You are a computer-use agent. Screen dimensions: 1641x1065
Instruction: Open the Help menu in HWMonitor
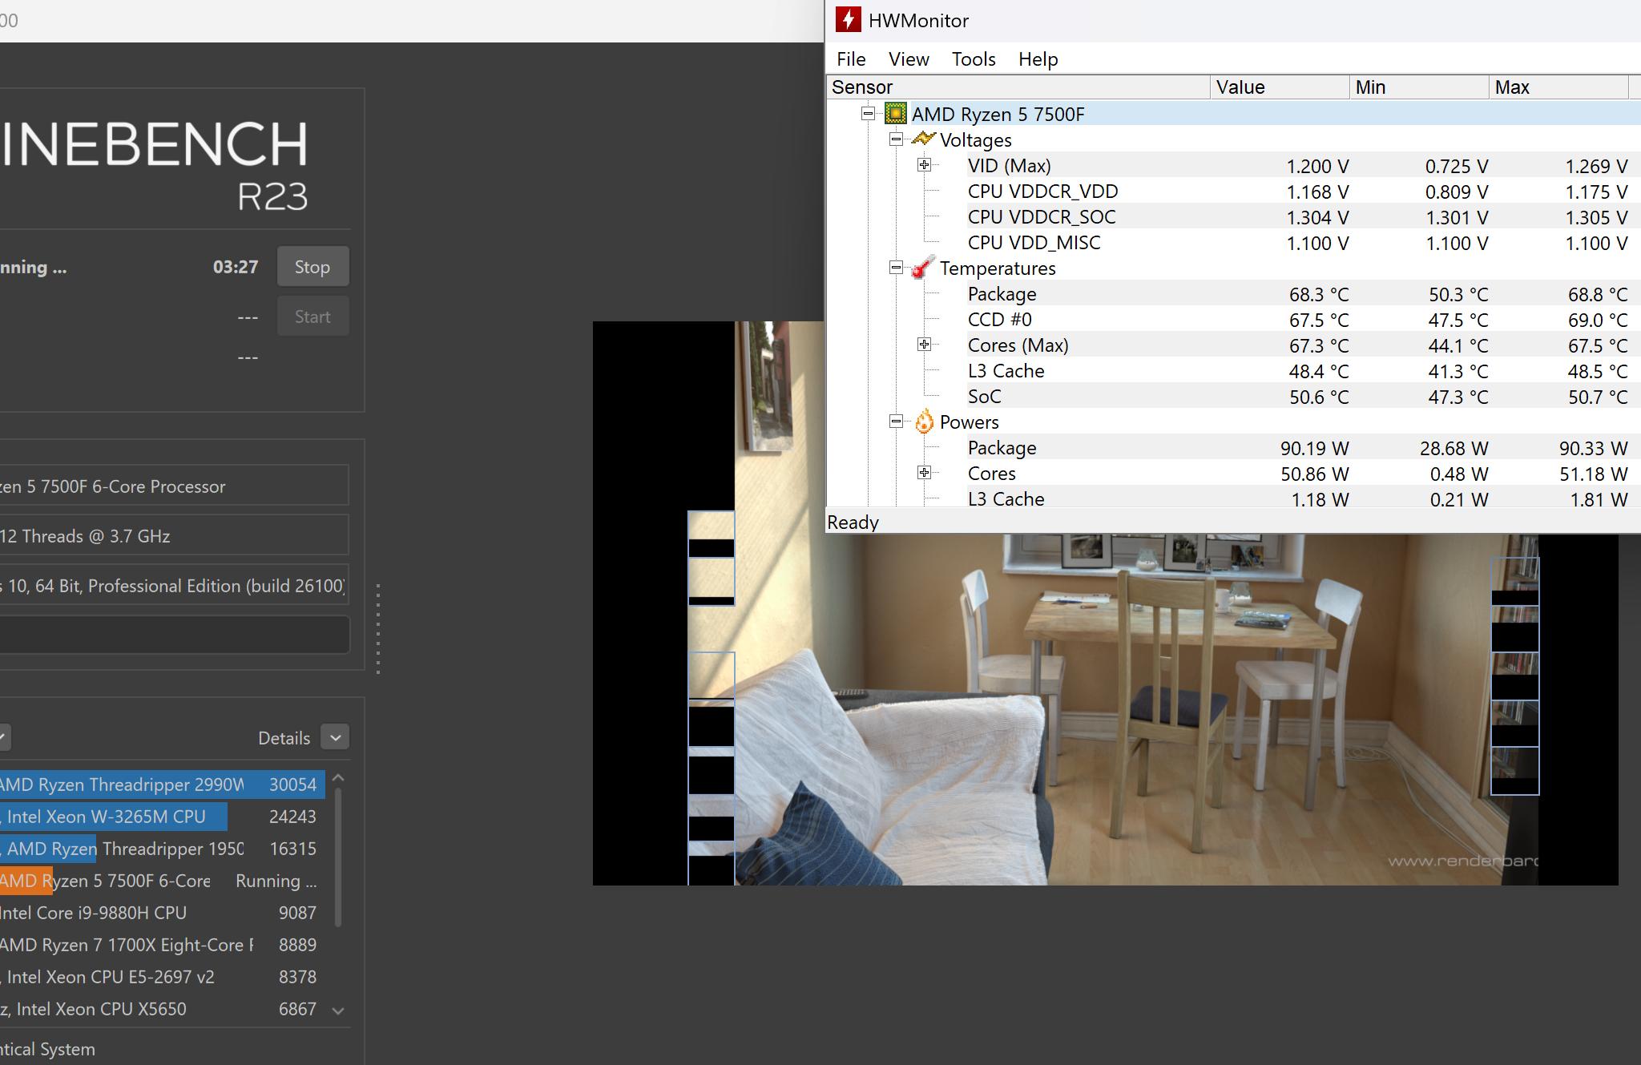pyautogui.click(x=1038, y=59)
